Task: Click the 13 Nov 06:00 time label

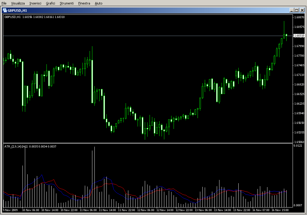Action: 203,210
